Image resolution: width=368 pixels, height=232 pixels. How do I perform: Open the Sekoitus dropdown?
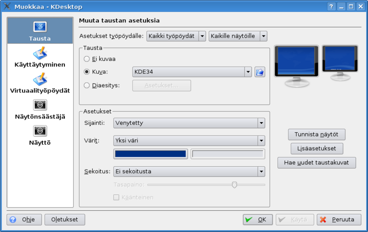[189, 171]
